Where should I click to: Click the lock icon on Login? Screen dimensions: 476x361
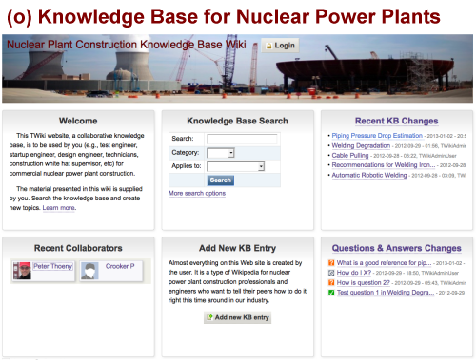[269, 46]
